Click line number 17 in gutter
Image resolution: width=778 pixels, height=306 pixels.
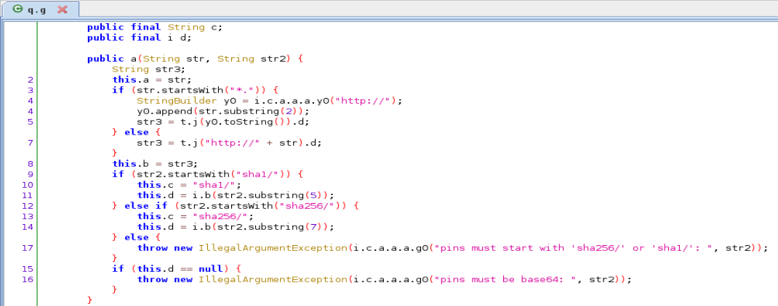pos(28,247)
